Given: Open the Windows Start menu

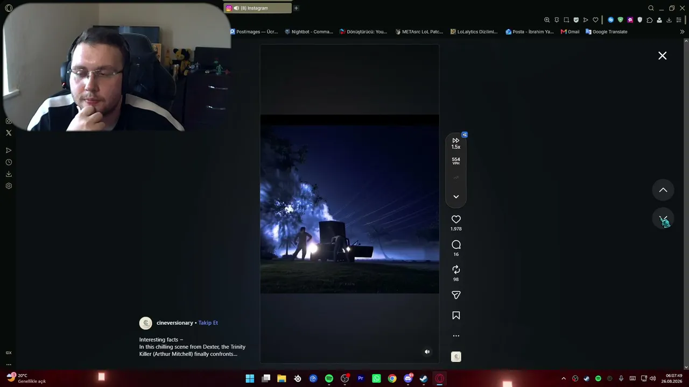Looking at the screenshot, I should (x=250, y=378).
